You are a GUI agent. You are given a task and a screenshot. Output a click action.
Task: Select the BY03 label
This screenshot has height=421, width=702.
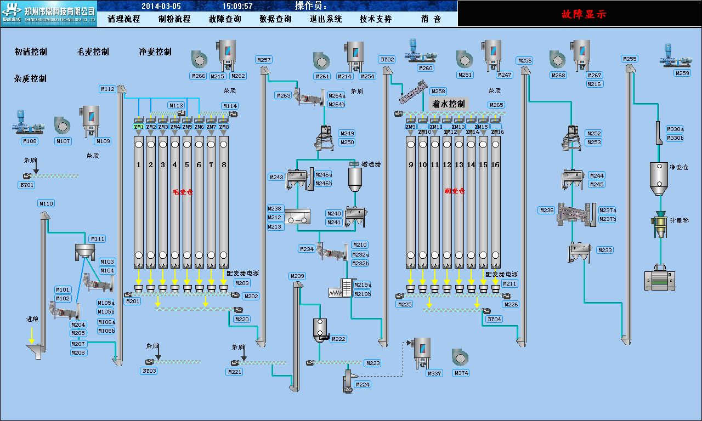pyautogui.click(x=149, y=371)
